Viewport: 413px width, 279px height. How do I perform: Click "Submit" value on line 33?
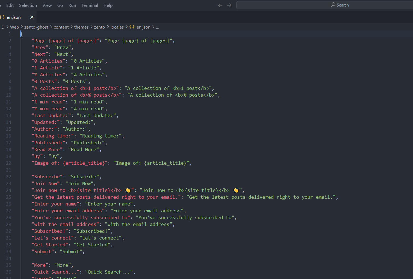coord(71,252)
